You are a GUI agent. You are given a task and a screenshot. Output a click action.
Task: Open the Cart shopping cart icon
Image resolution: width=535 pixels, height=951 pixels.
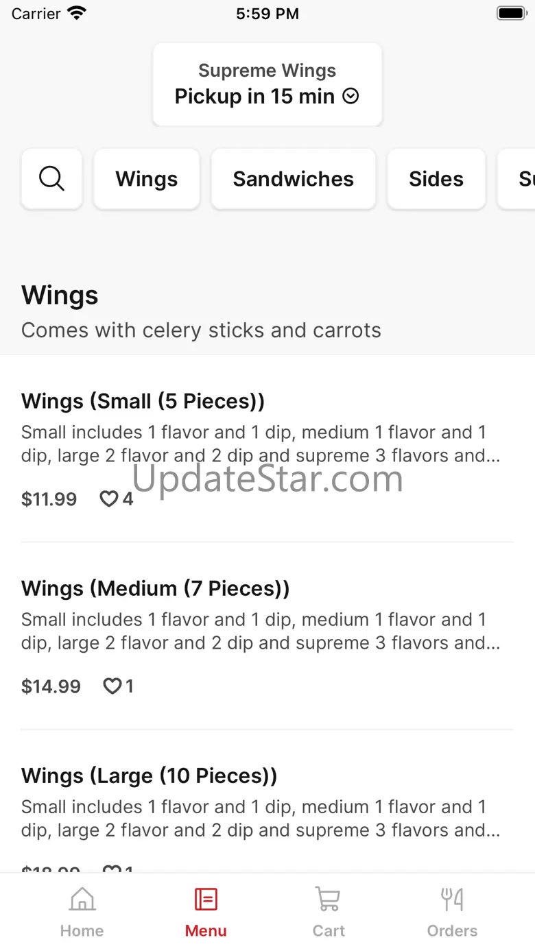coord(329,899)
